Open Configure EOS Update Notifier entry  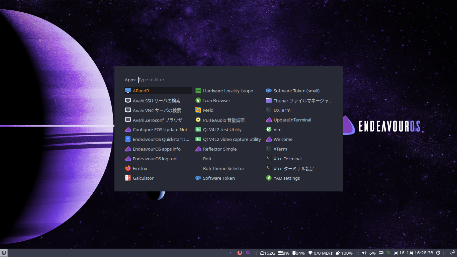pos(158,130)
